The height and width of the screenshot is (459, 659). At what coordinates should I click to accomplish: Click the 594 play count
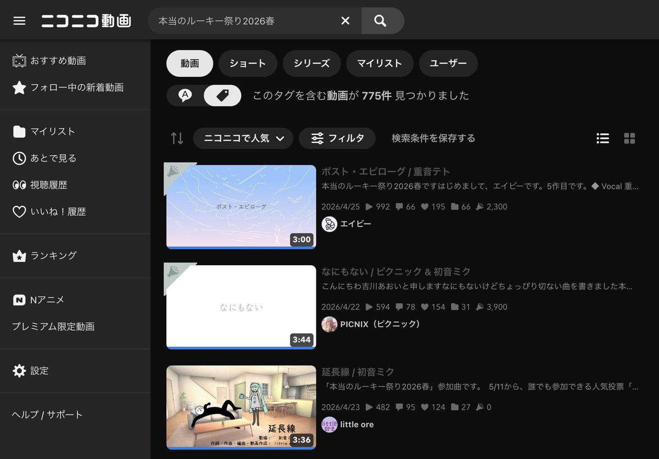click(x=377, y=307)
